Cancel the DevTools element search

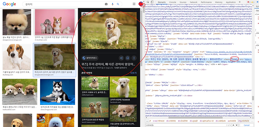pyautogui.click(x=247, y=125)
